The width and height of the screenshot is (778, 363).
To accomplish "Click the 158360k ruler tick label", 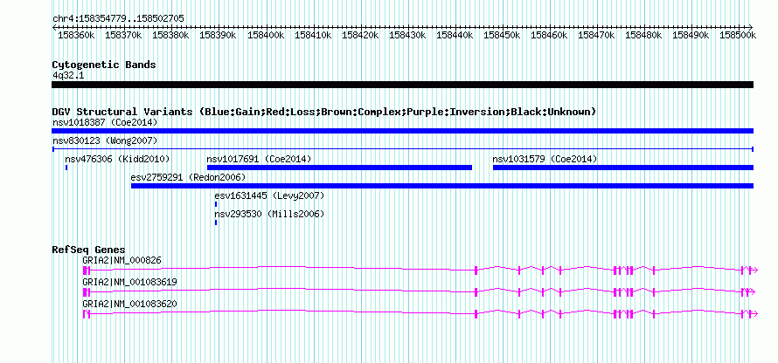I will click(74, 35).
